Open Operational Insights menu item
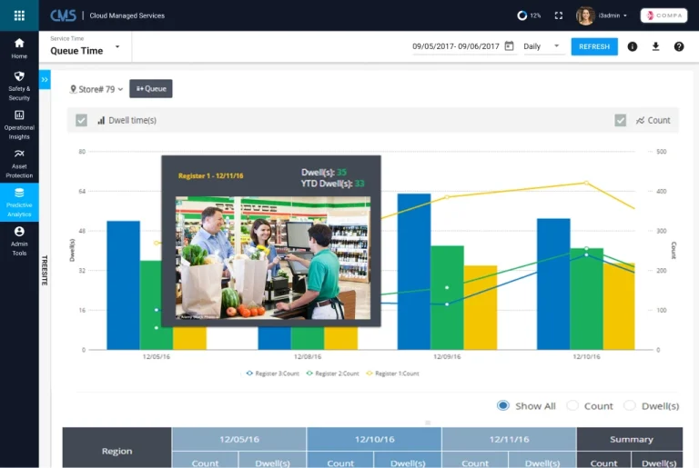 coord(19,125)
